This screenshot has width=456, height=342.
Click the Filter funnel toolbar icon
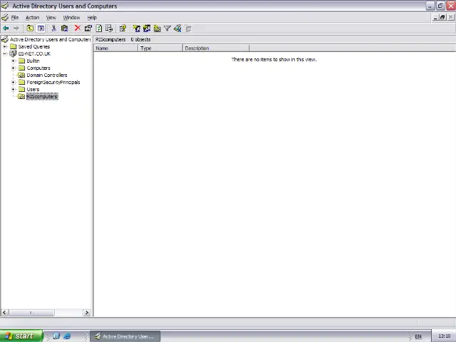tap(167, 28)
